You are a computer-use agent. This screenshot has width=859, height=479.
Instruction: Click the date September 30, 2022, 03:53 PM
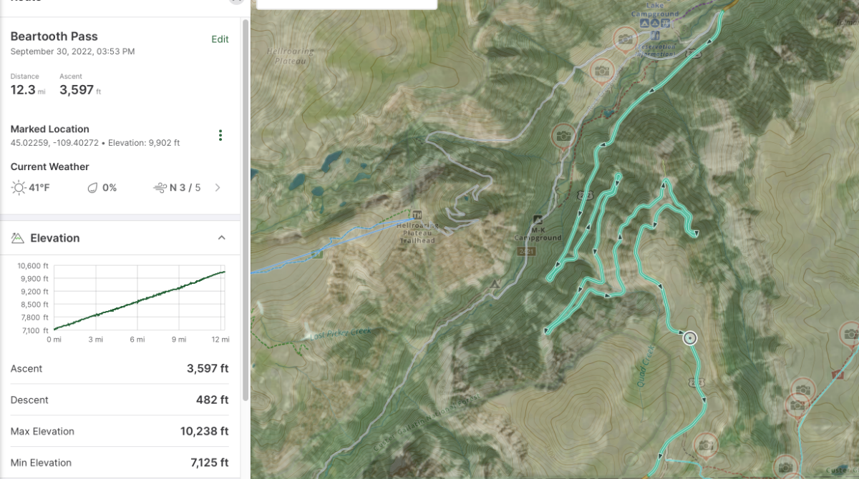point(72,51)
